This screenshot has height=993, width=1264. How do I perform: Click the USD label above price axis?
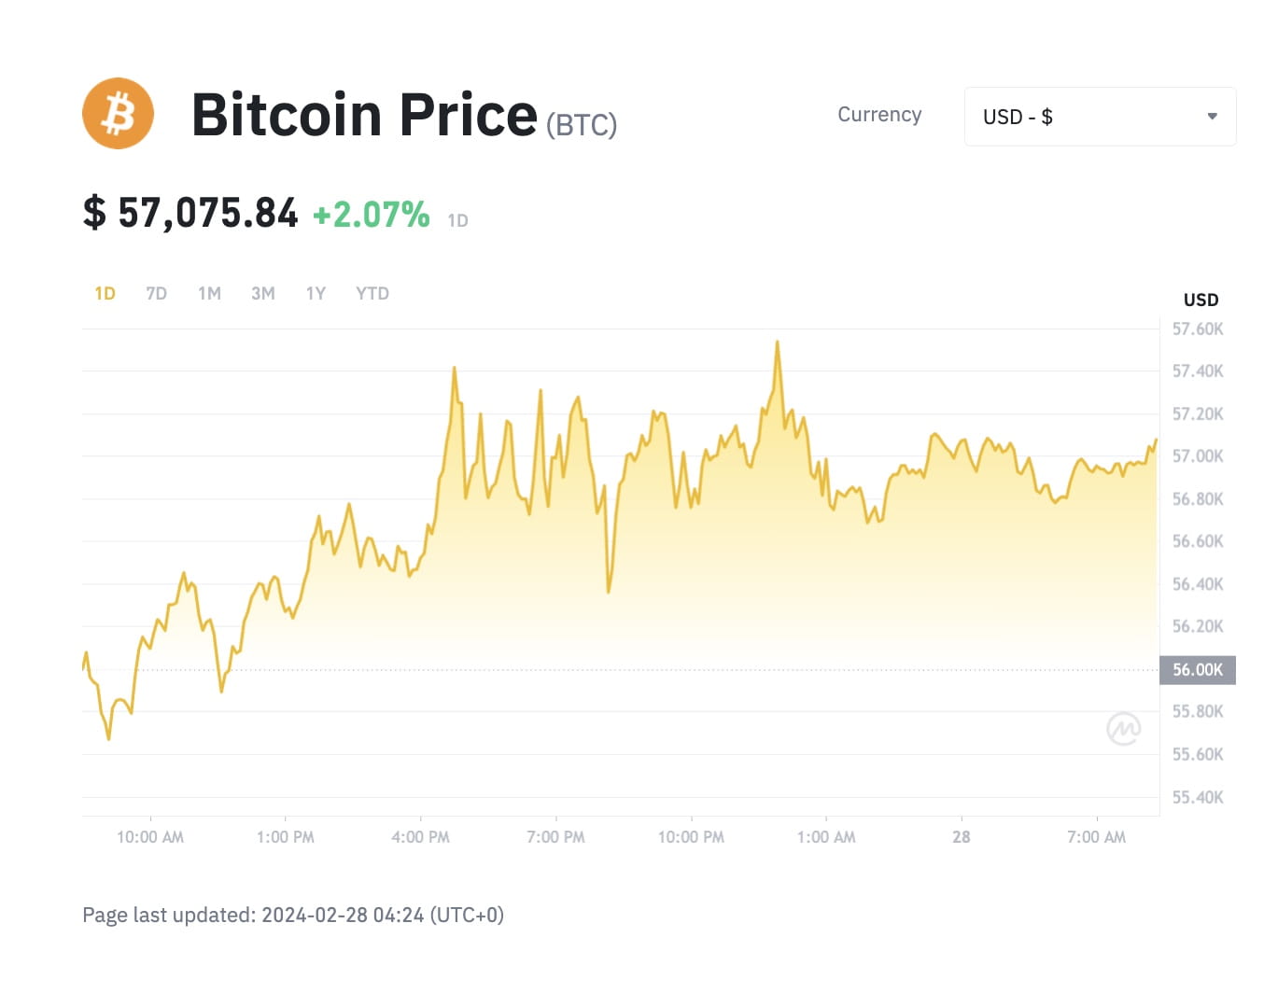click(1201, 300)
